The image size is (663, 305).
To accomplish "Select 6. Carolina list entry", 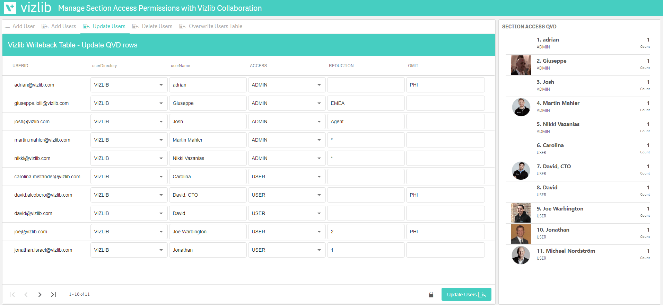I will [x=578, y=149].
